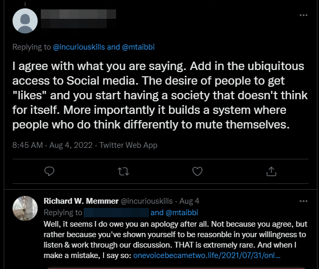Click the Twitter Web App source label

tap(128, 145)
